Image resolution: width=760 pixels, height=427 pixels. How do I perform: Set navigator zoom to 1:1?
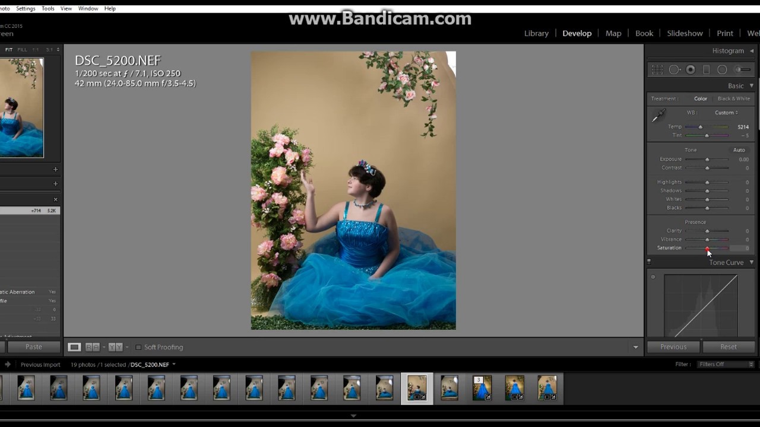tap(36, 50)
